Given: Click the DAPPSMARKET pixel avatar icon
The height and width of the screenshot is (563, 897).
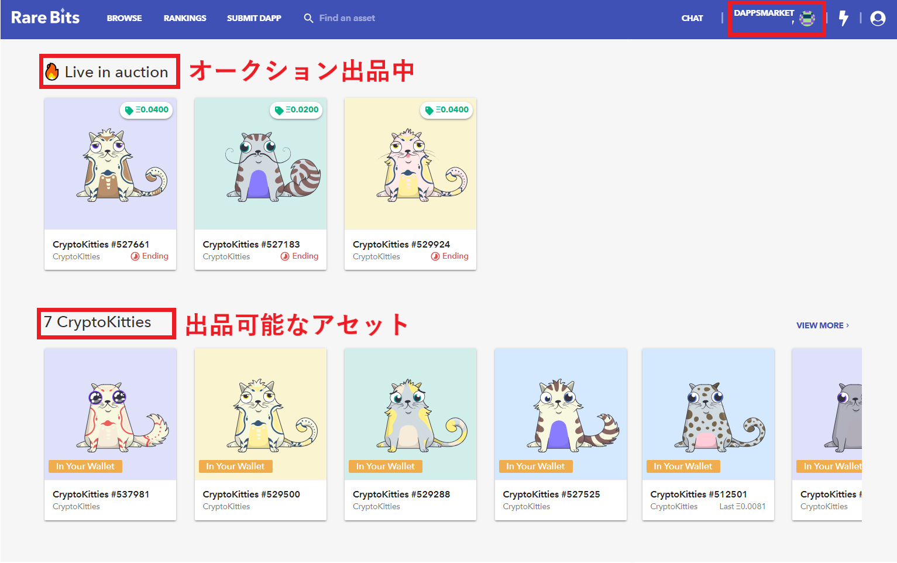Looking at the screenshot, I should click(807, 19).
